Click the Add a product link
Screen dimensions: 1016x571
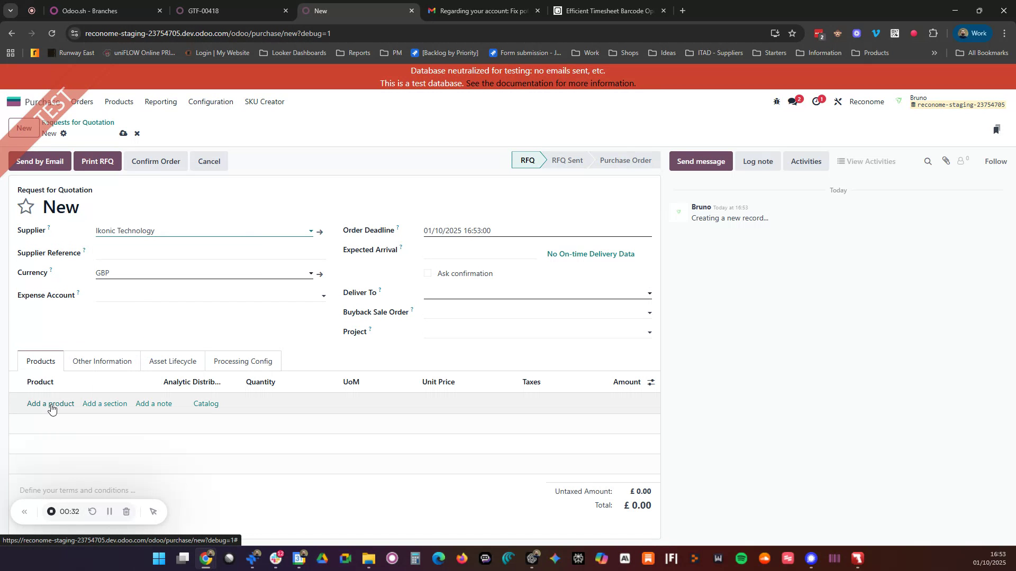point(50,403)
